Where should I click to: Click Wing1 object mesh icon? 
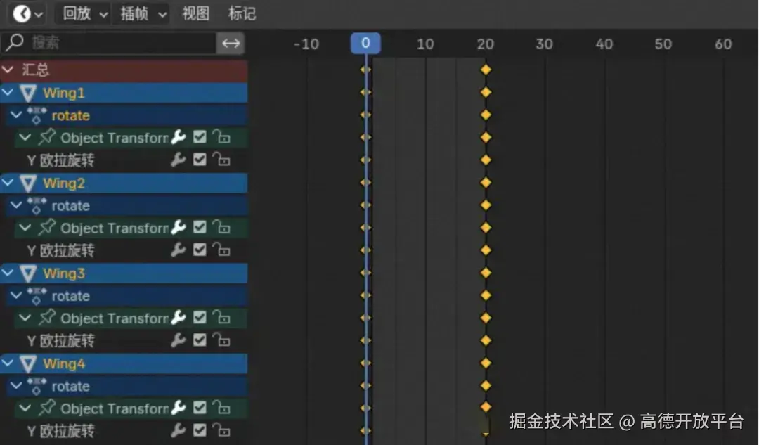(28, 93)
